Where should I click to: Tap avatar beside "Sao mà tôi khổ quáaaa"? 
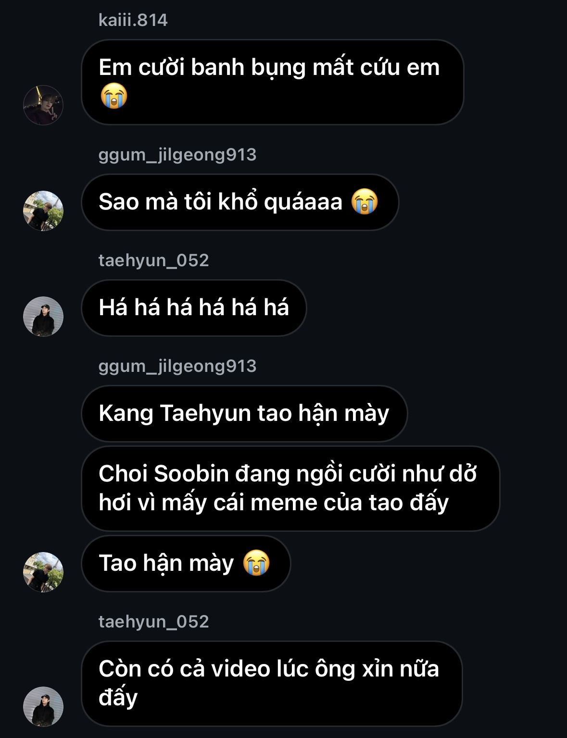43,211
